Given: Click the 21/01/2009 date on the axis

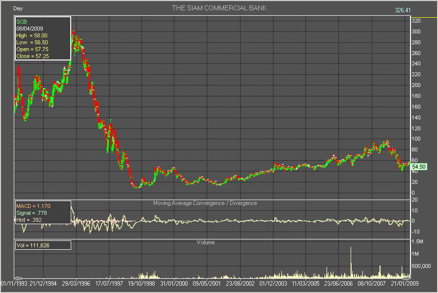Looking at the screenshot, I should click(405, 284).
